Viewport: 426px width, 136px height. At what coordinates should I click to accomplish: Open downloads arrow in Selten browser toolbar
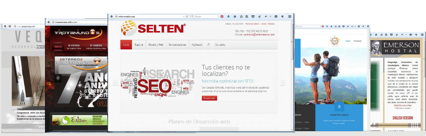(x=228, y=16)
